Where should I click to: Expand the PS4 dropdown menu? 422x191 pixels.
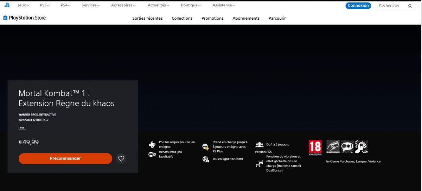click(65, 5)
